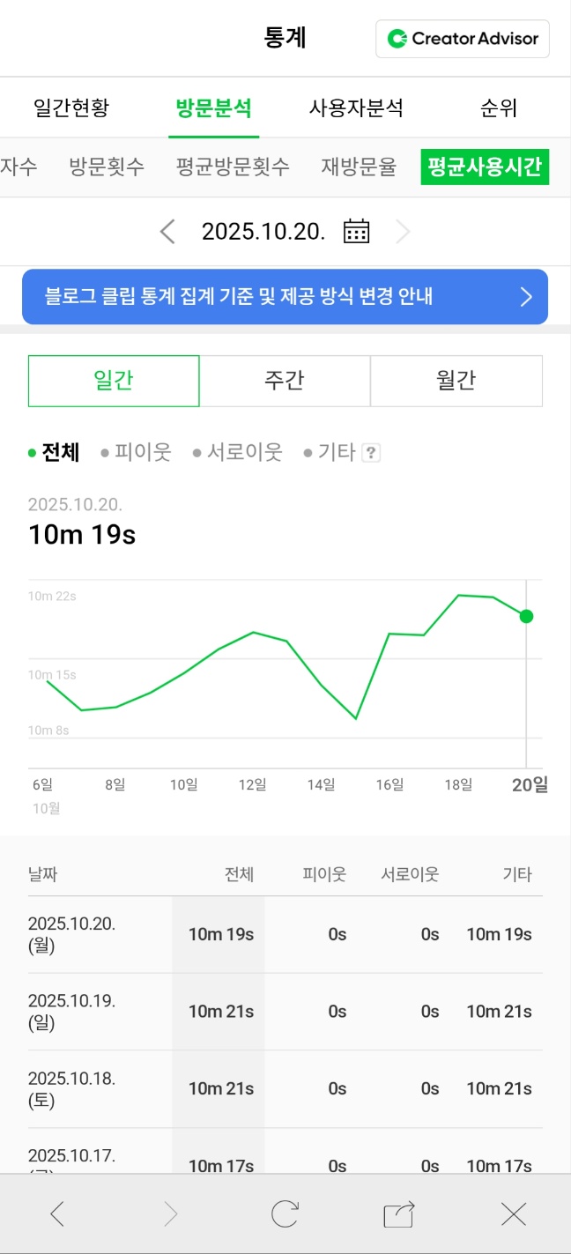Open the calendar date picker icon
Screen dimensions: 571x1254
pos(356,231)
